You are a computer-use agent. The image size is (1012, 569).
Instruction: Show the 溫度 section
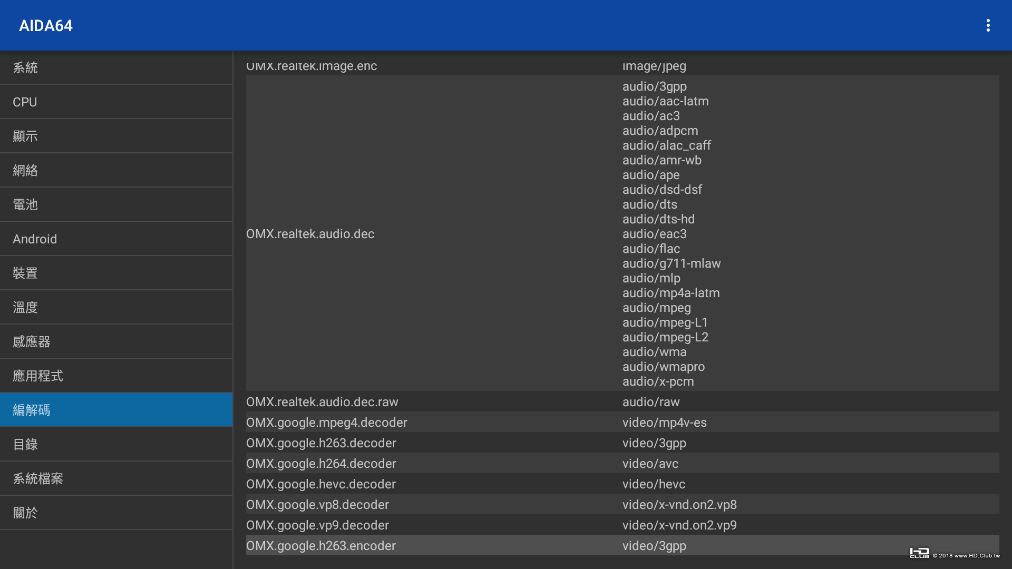[x=116, y=307]
